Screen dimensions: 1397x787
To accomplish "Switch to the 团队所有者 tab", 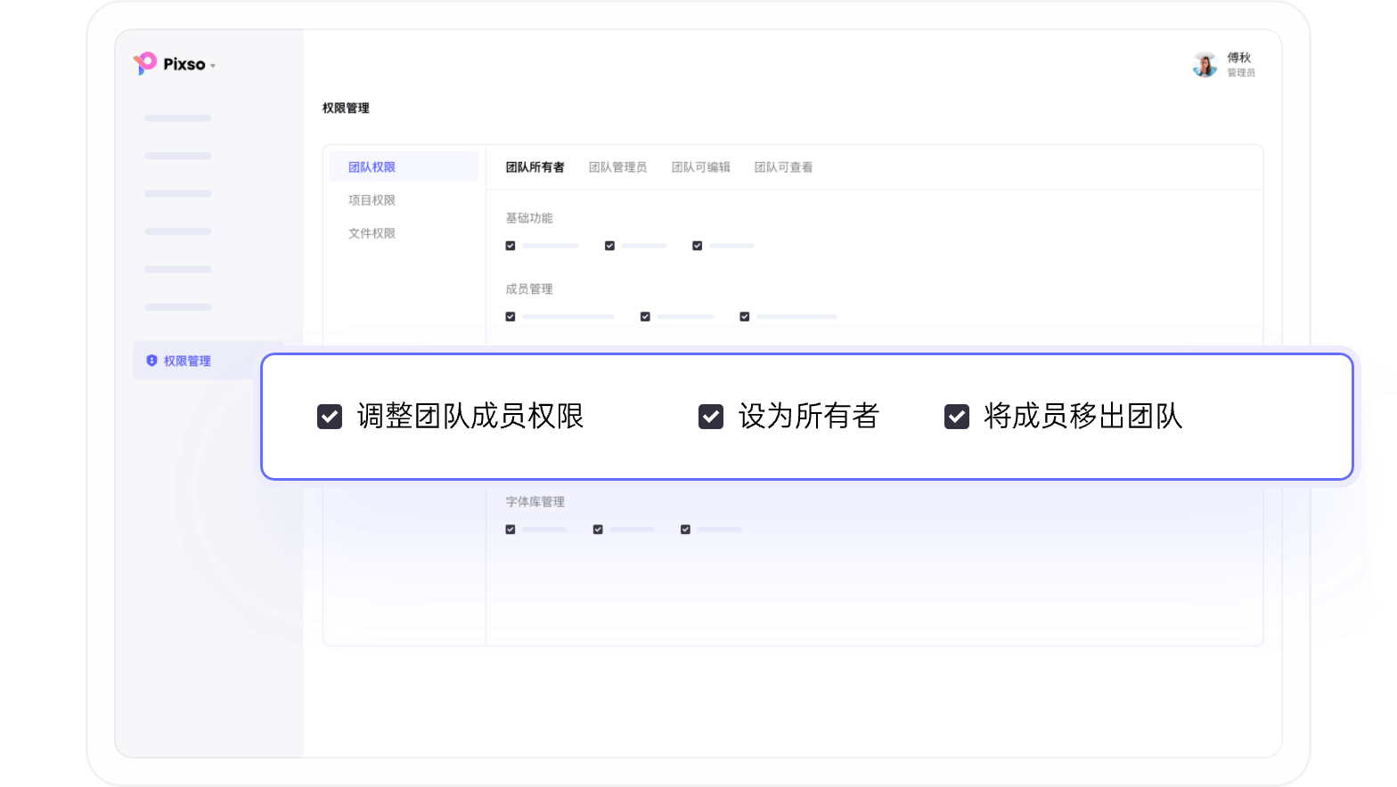I will 535,167.
